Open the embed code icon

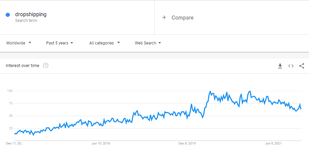point(291,66)
